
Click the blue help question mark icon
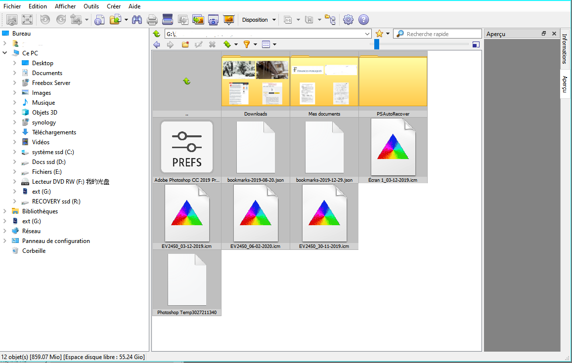point(363,20)
